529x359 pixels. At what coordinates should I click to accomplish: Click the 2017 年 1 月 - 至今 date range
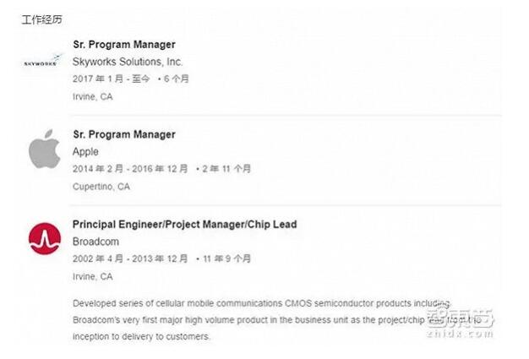pyautogui.click(x=111, y=79)
